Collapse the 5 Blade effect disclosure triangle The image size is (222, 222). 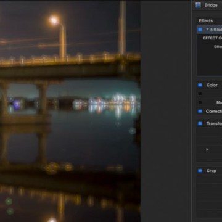207,30
